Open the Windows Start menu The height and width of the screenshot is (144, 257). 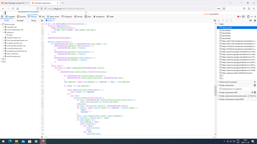pyautogui.click(x=3, y=141)
